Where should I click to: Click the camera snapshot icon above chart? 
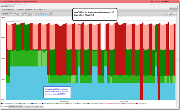(170, 14)
